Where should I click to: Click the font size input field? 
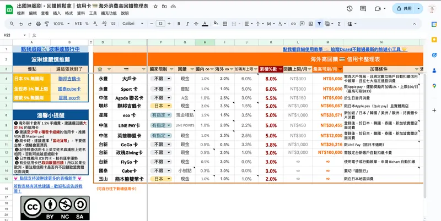click(160, 24)
